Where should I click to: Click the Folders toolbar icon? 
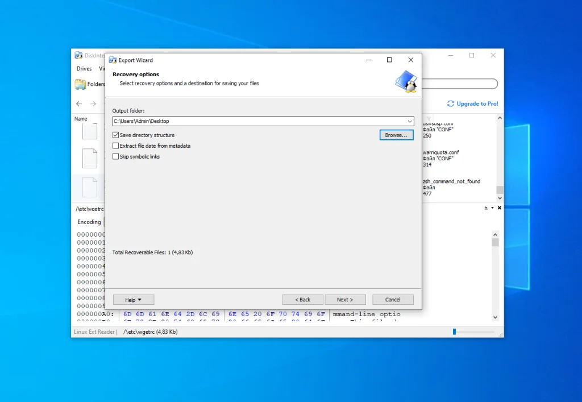(x=80, y=84)
